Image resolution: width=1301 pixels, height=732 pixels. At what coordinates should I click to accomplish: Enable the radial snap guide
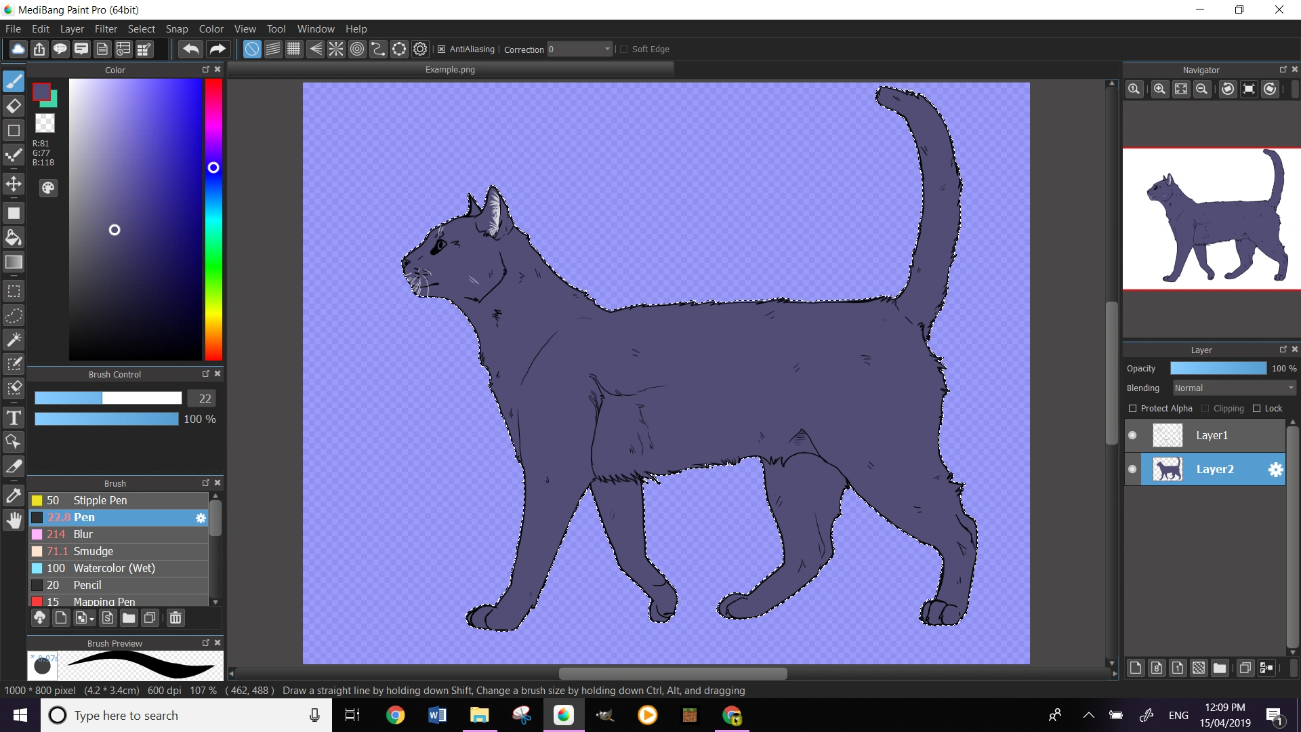click(x=336, y=49)
